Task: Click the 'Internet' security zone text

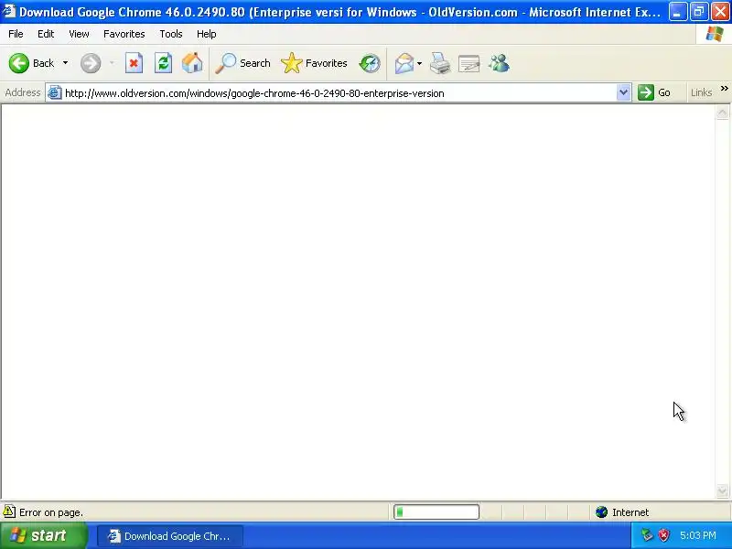Action: (x=630, y=512)
